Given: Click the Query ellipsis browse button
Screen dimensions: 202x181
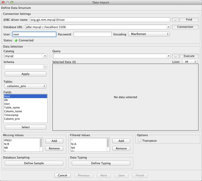Looking at the screenshot, I should (x=175, y=56).
